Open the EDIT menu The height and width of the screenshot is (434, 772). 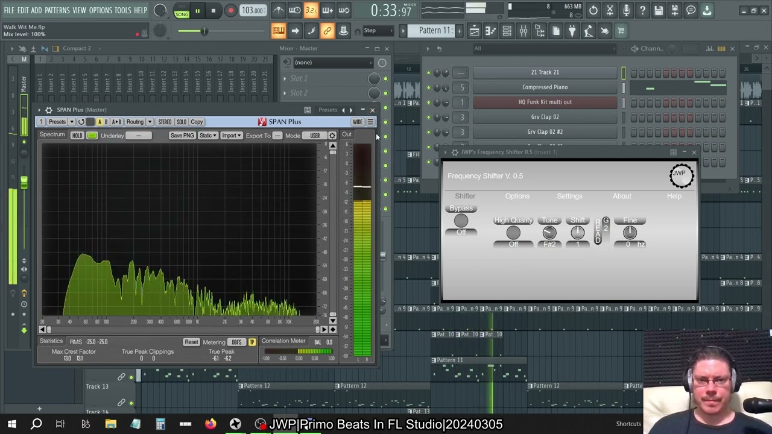(x=24, y=11)
